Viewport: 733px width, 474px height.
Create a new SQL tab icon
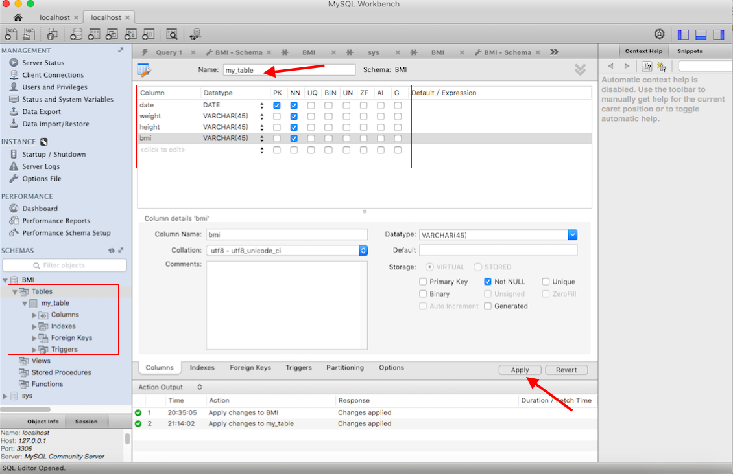[11, 34]
